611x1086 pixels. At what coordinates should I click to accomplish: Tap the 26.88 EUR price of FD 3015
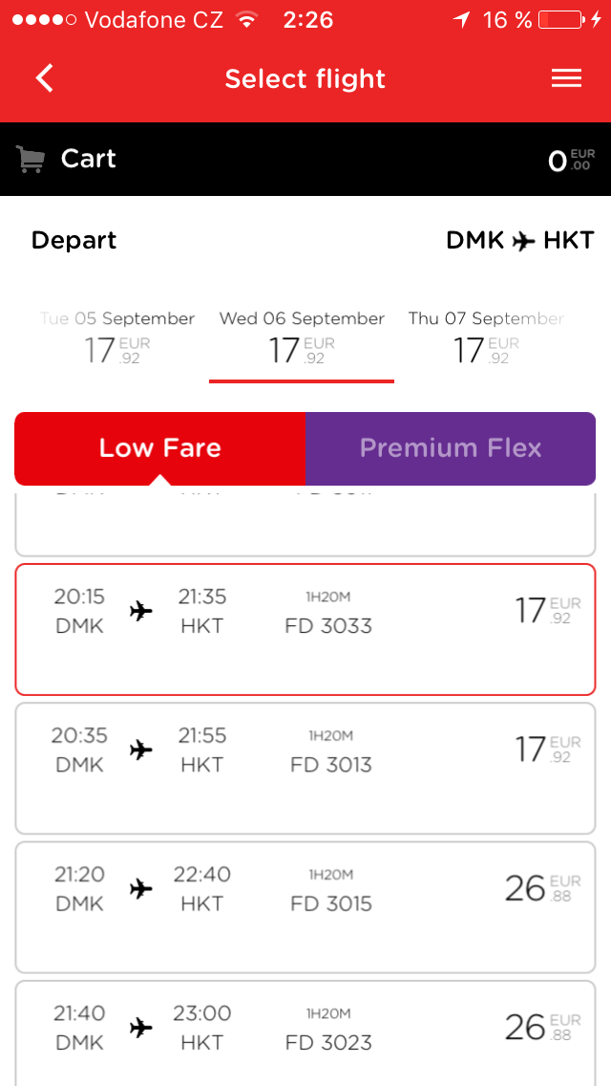tap(542, 889)
